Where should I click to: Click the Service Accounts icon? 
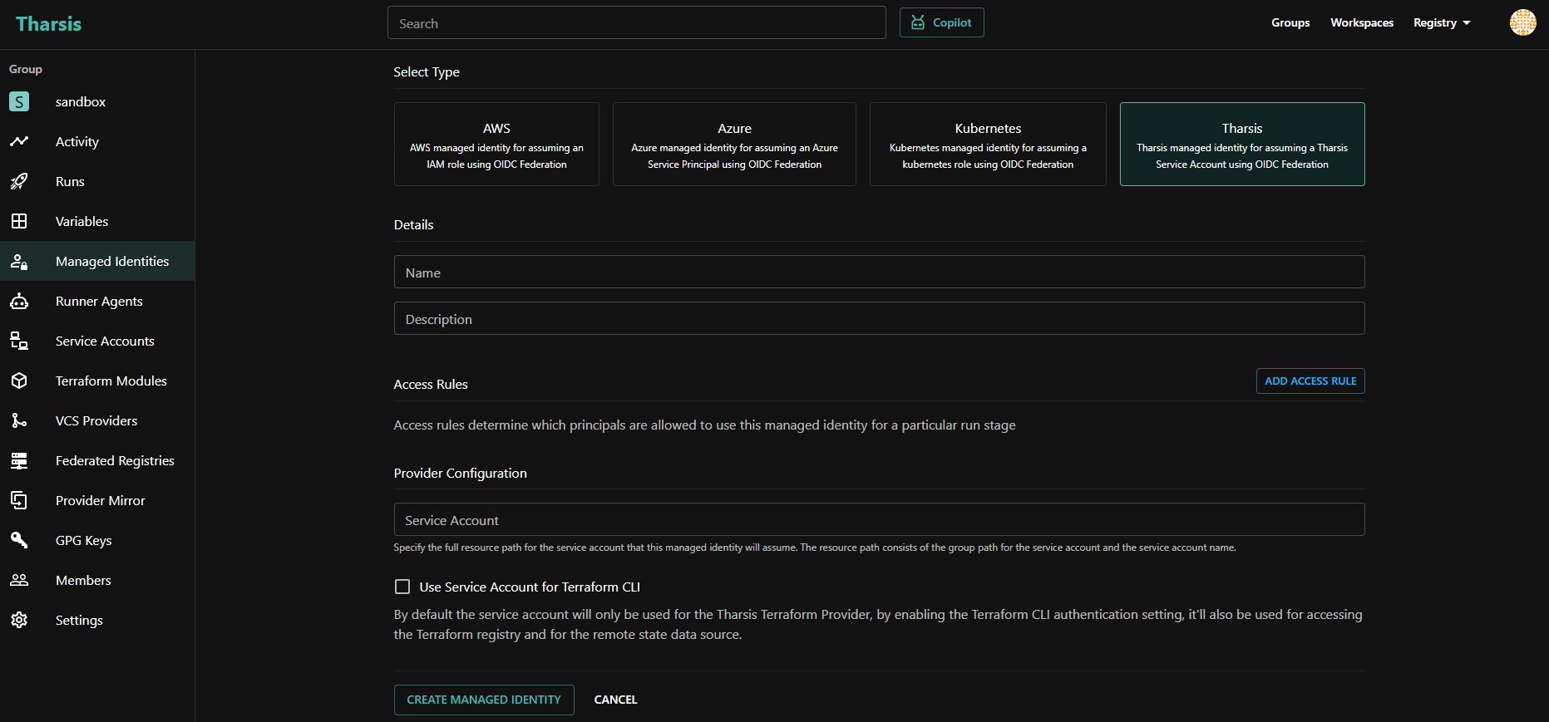pos(19,341)
